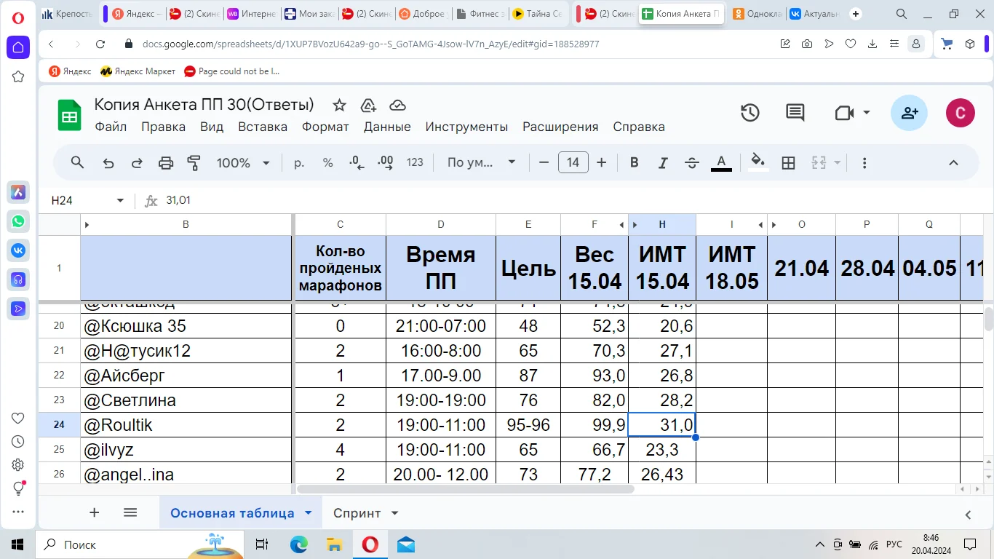Toggle bold formatting in the toolbar

coord(634,162)
